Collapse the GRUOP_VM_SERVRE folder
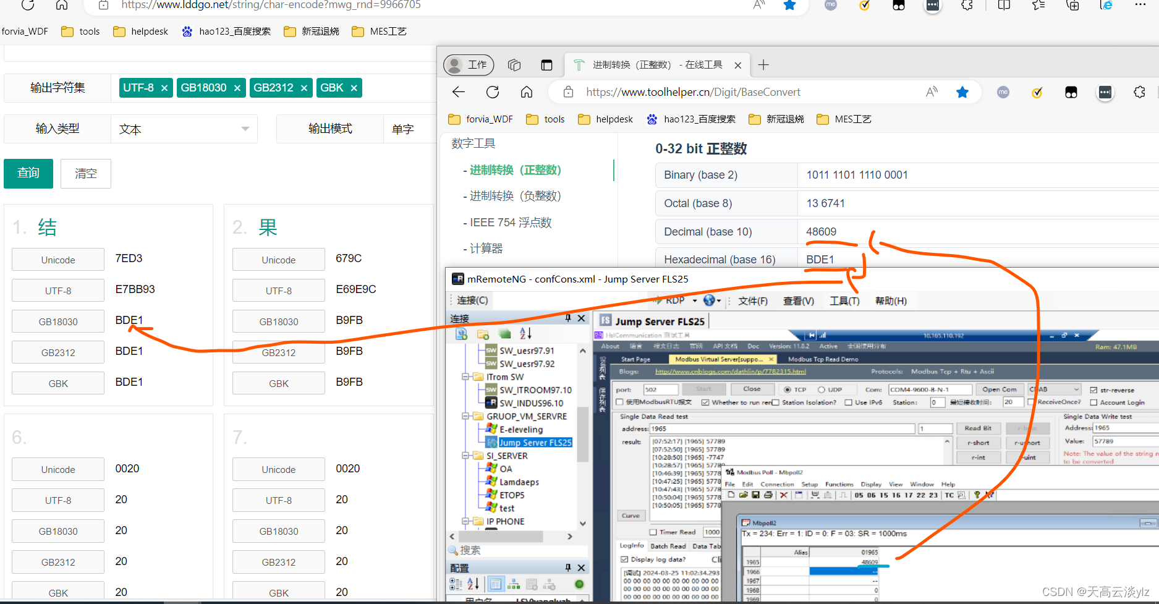The height and width of the screenshot is (604, 1159). tap(465, 416)
